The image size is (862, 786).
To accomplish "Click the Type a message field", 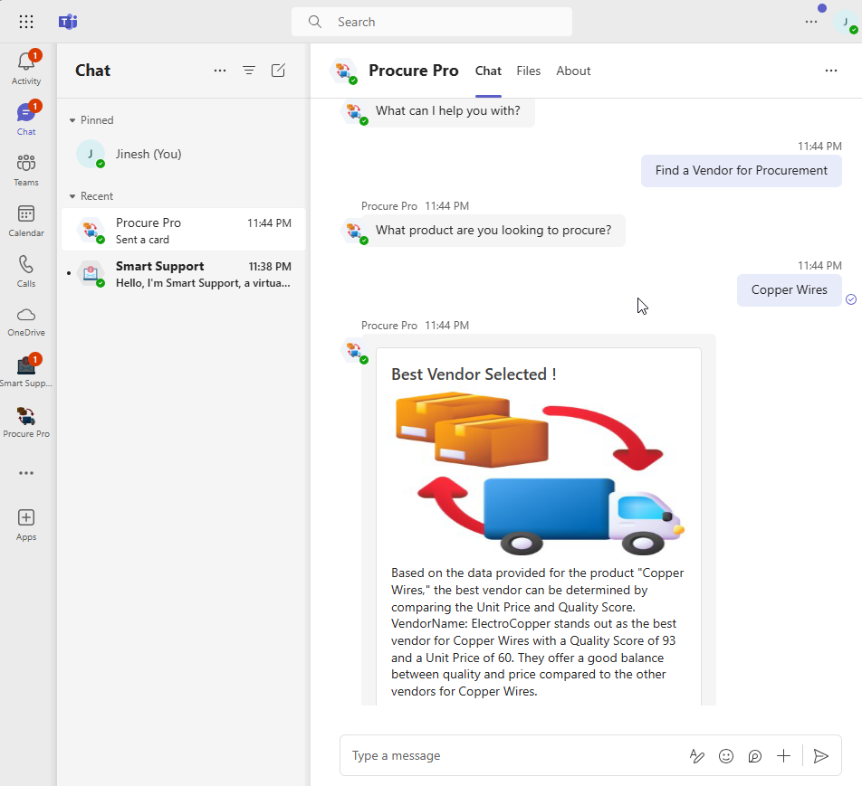I will click(507, 756).
